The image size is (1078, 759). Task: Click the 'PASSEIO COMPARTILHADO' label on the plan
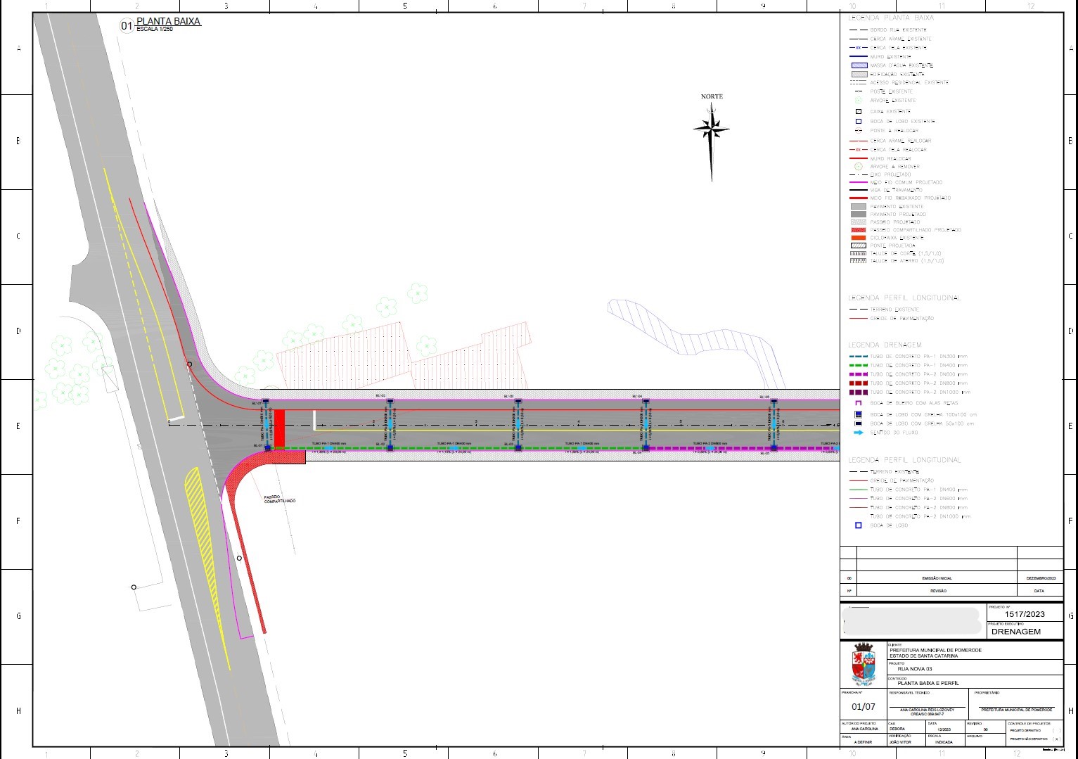tap(280, 499)
